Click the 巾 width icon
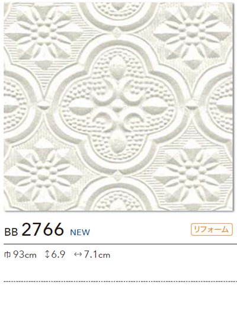 click(x=8, y=255)
